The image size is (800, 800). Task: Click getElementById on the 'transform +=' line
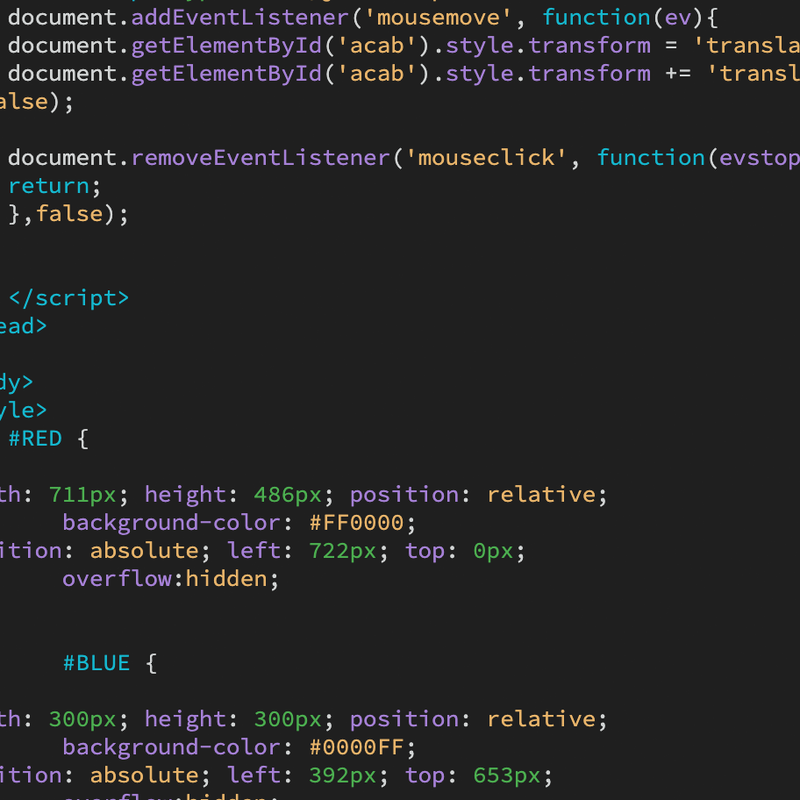[x=226, y=74]
